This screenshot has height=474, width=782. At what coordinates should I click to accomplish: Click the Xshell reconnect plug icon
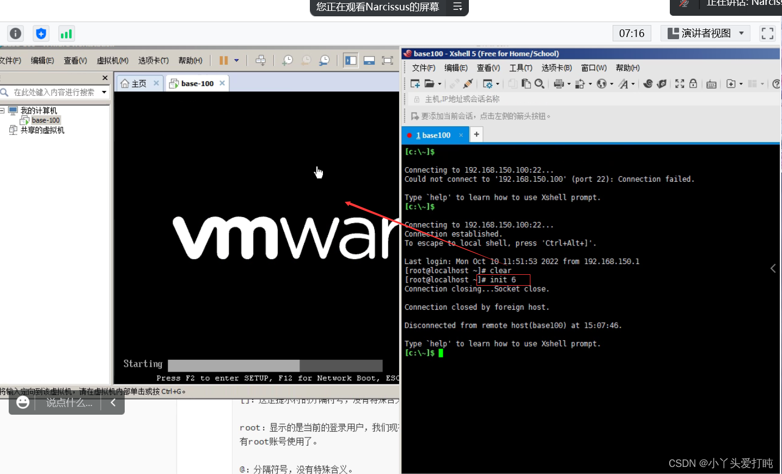pos(468,84)
